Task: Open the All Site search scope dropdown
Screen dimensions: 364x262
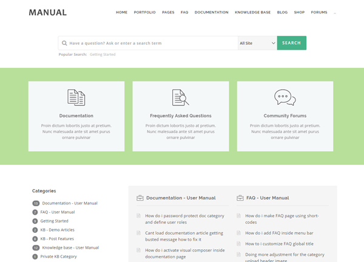Action: pos(257,43)
